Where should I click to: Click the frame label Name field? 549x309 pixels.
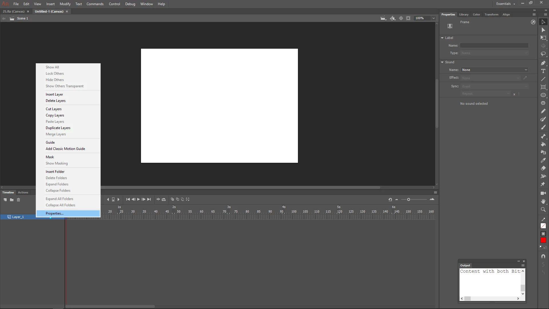pyautogui.click(x=494, y=45)
